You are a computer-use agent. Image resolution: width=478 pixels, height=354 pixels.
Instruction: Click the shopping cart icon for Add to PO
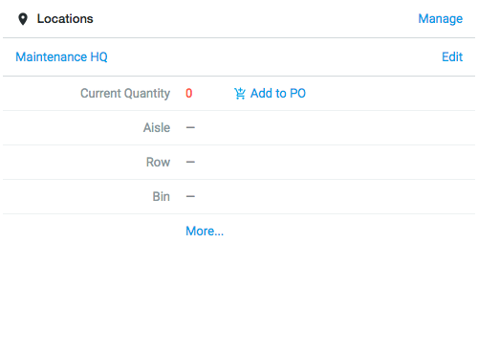240,94
